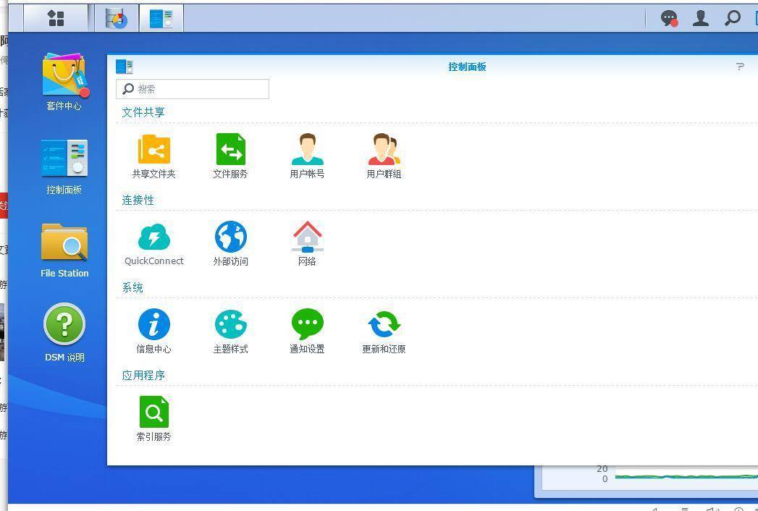Click the help question mark in 控制面板
The height and width of the screenshot is (511, 758).
coord(740,67)
